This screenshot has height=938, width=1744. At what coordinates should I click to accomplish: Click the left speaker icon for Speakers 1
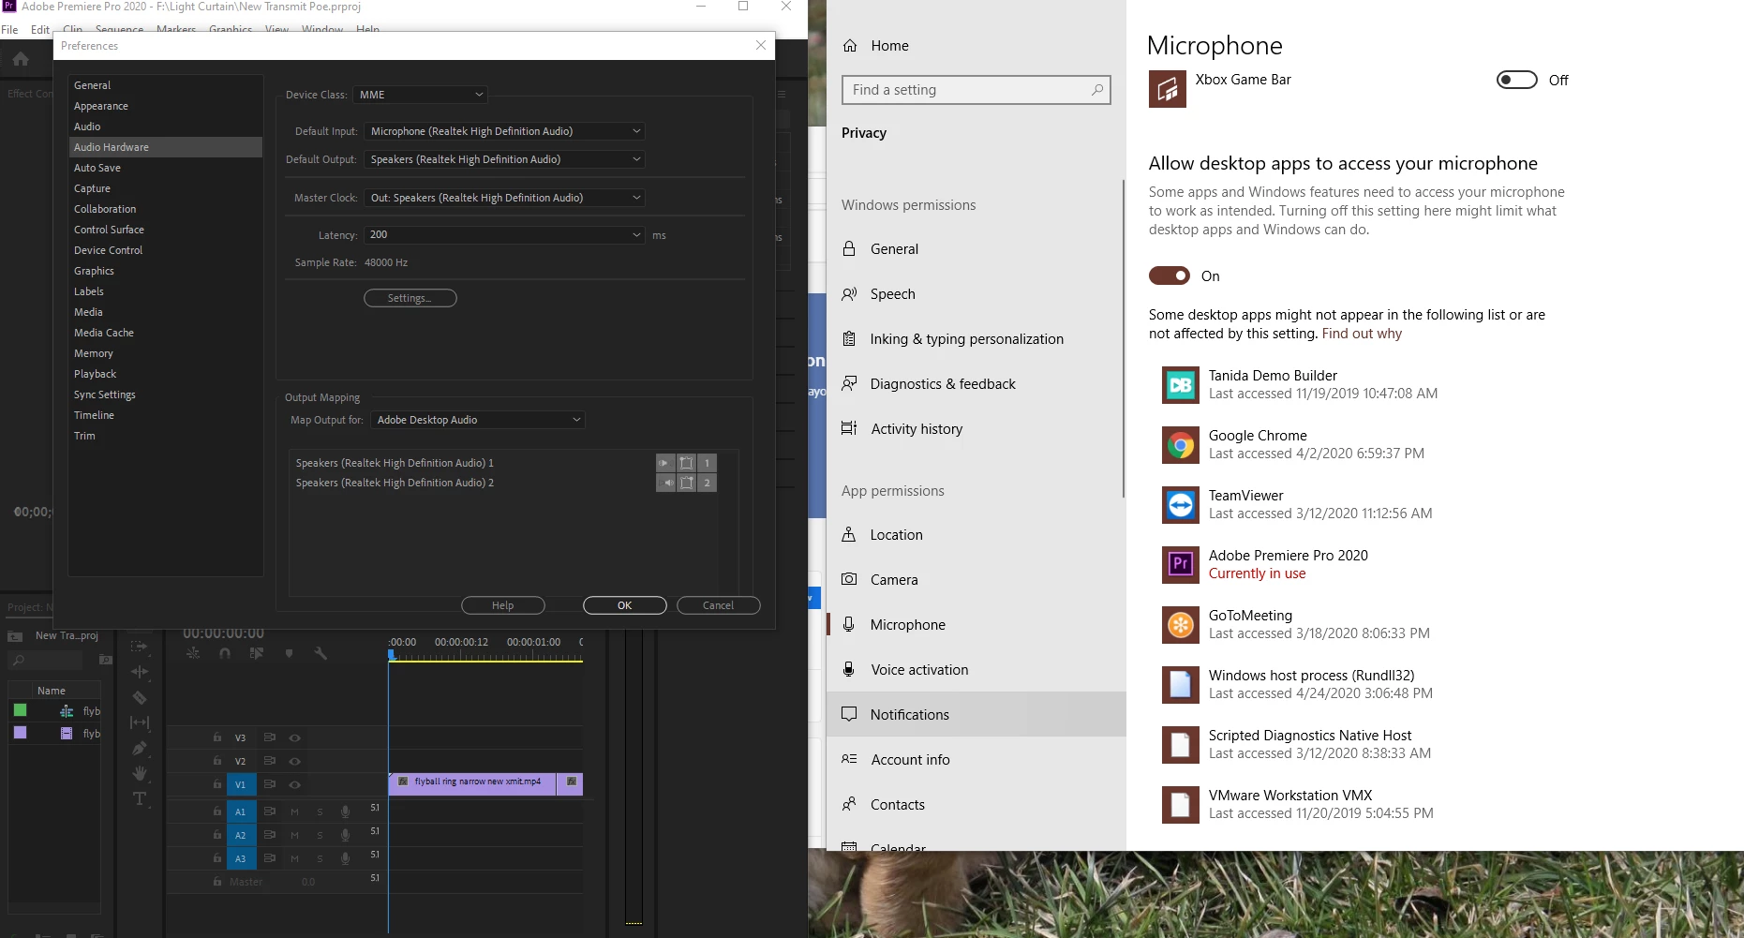click(665, 463)
